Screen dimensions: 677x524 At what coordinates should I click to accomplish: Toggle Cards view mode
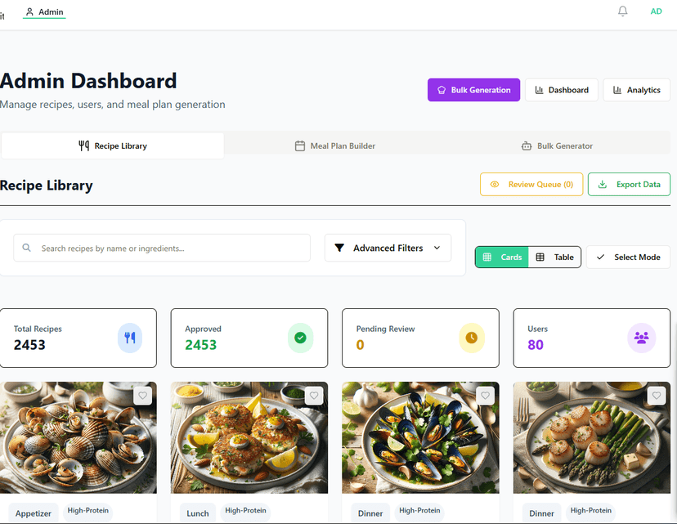pos(501,257)
